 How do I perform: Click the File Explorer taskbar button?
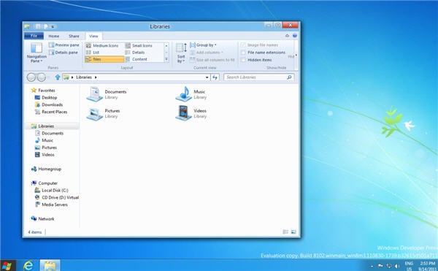(x=50, y=266)
